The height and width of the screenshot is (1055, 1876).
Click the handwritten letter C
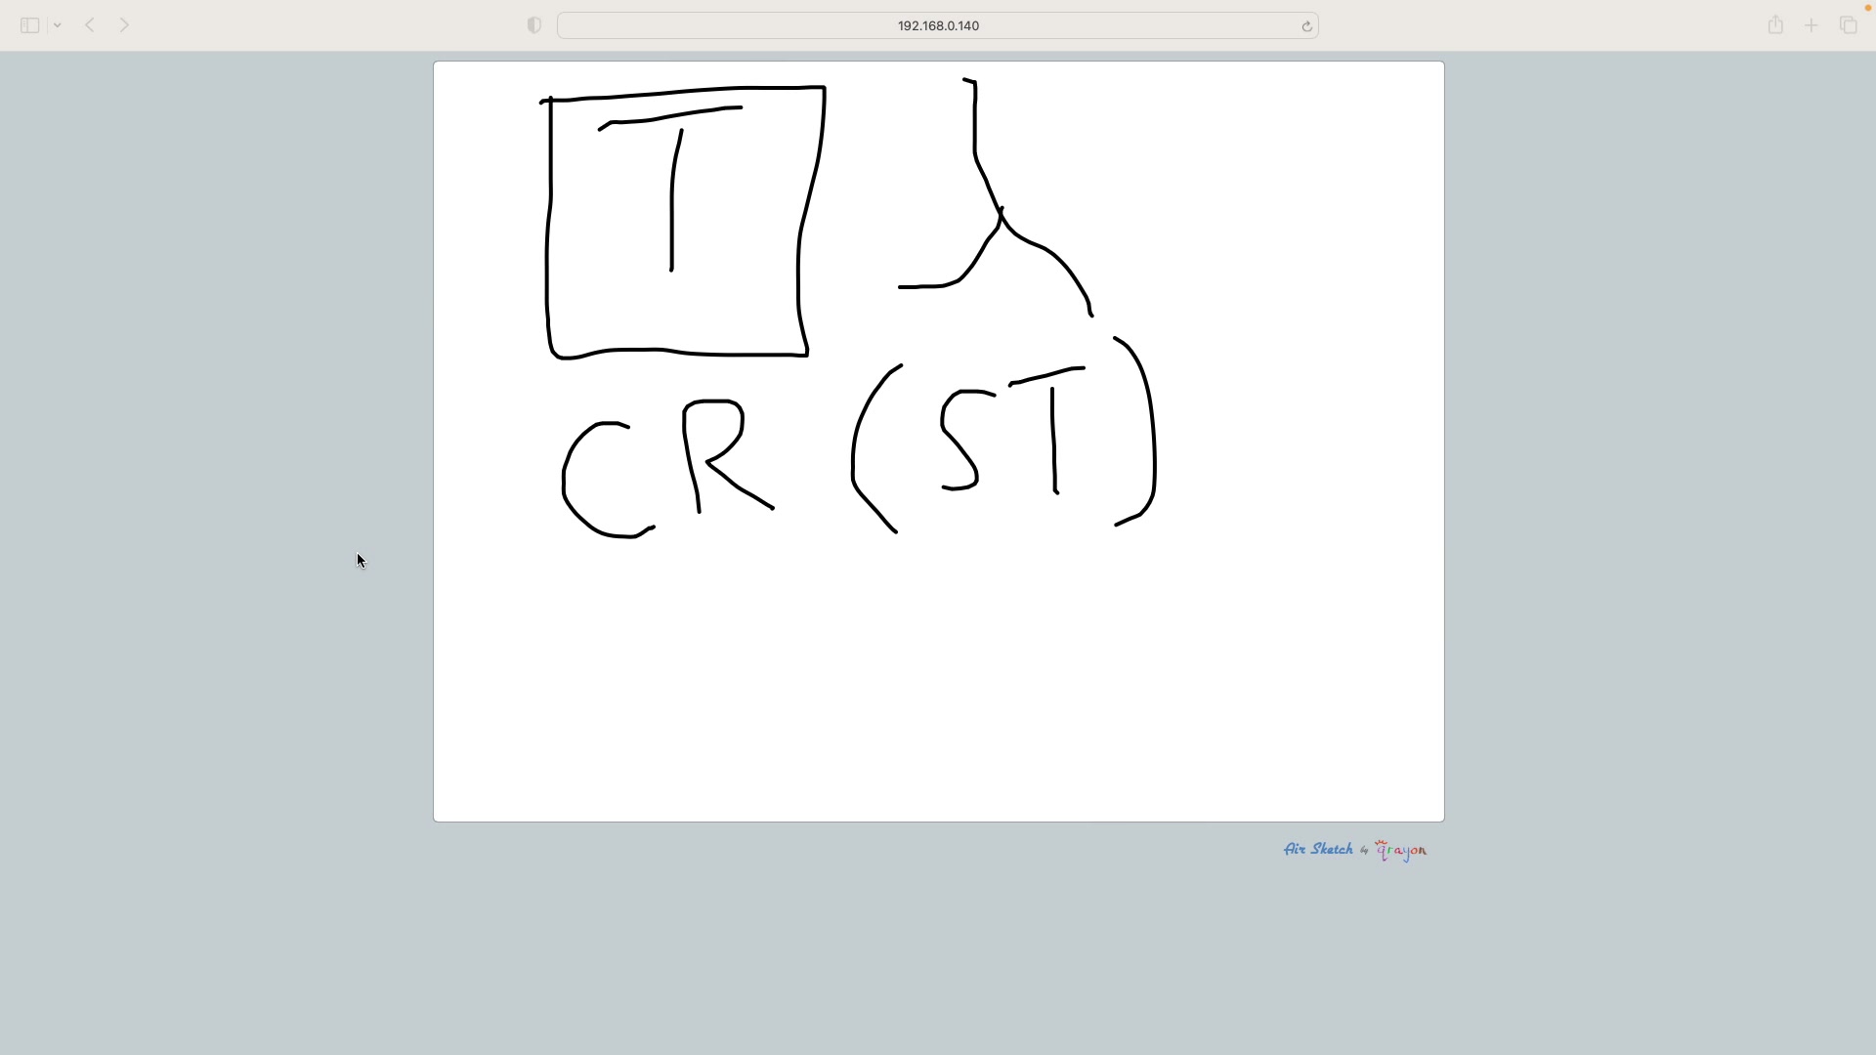click(567, 479)
